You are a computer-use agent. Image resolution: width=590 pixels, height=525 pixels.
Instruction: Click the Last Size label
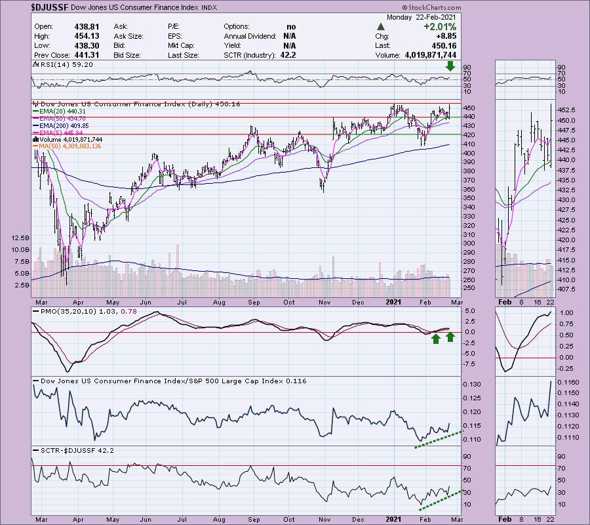pyautogui.click(x=184, y=55)
